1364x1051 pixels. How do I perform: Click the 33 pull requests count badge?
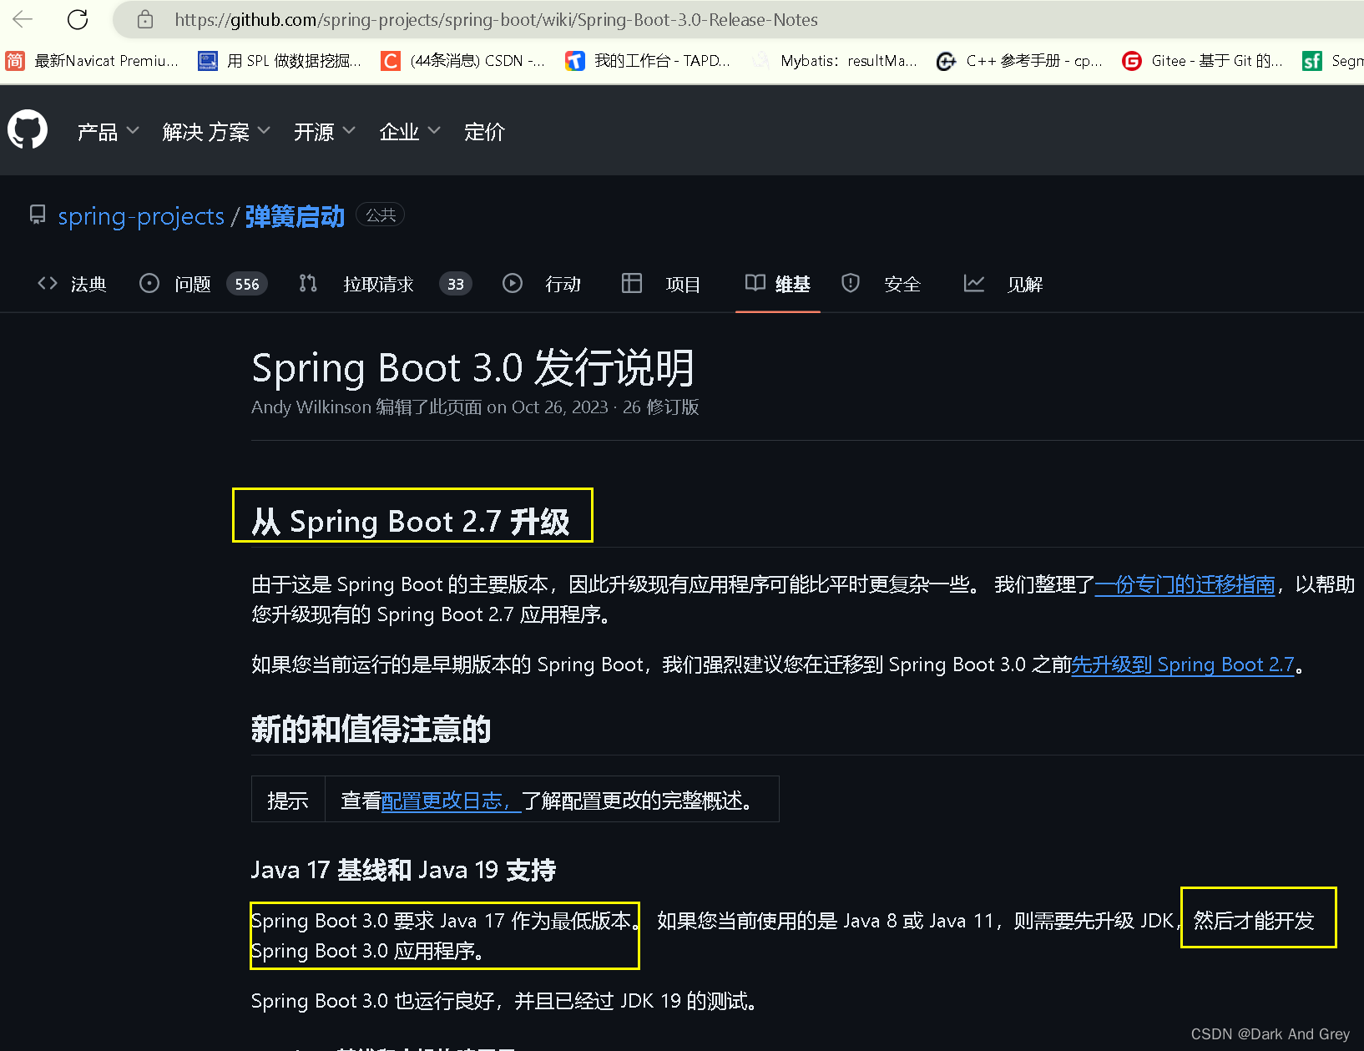456,284
